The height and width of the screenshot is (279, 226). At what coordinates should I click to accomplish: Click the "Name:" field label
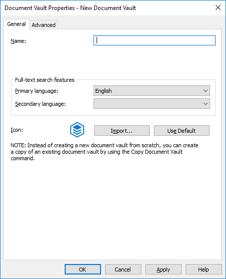[18, 41]
